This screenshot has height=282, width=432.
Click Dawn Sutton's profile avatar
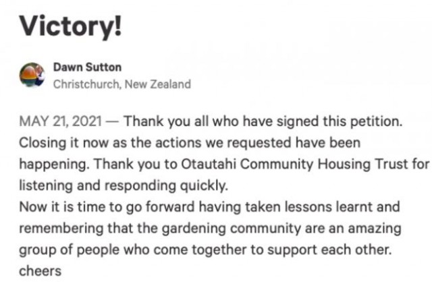[x=32, y=76]
